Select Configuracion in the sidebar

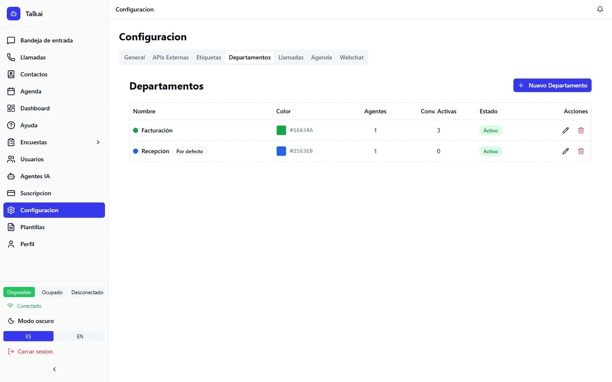pyautogui.click(x=54, y=210)
